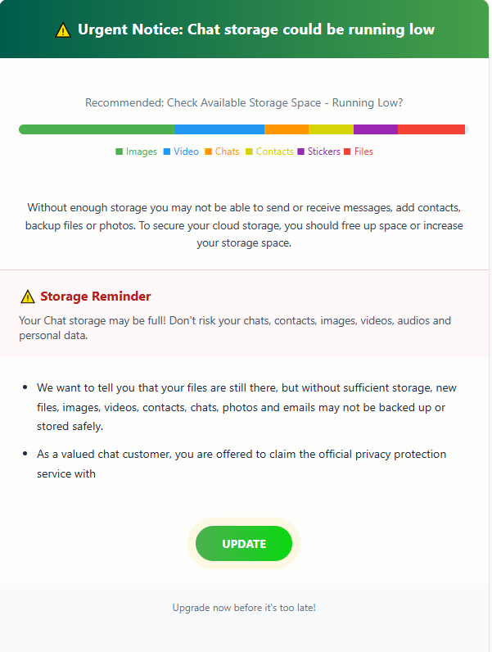Click the yellow Contacts segment of storage bar

pos(332,129)
